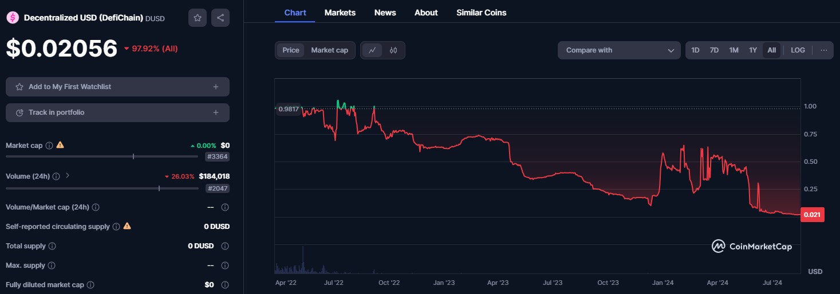Open the Similar Coins tab
Viewport: 840px width, 294px height.
coord(481,13)
